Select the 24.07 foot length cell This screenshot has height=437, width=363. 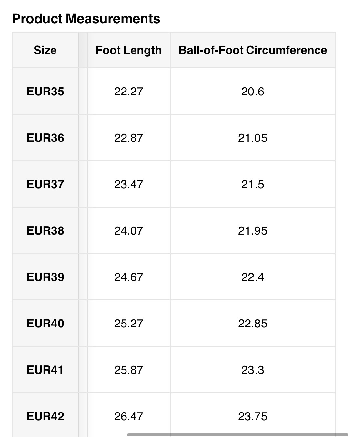coord(128,231)
